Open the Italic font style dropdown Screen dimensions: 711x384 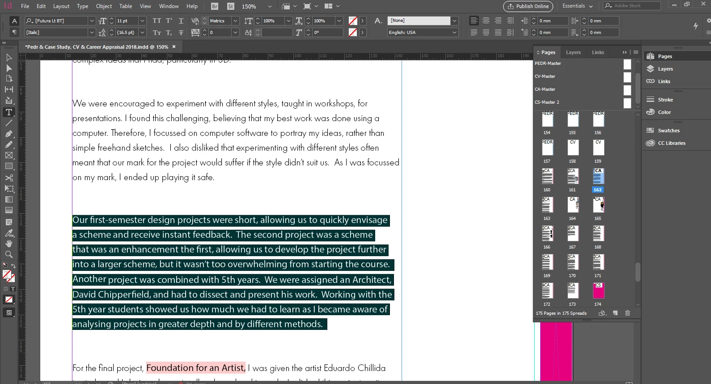coord(92,33)
